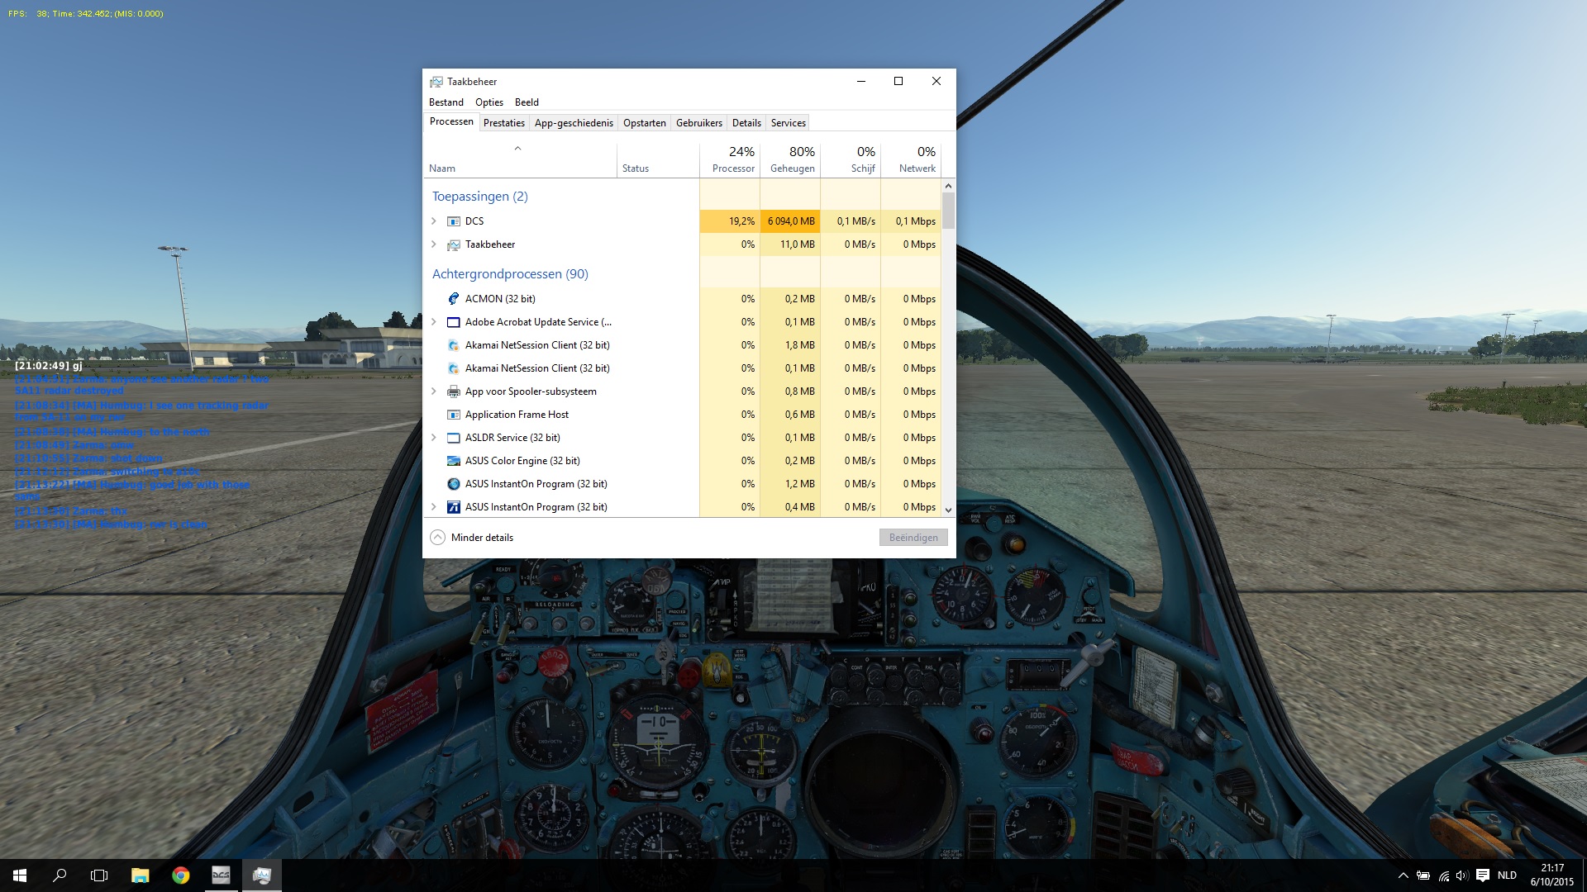Open the taskbar clock showing 21:17

(x=1551, y=875)
